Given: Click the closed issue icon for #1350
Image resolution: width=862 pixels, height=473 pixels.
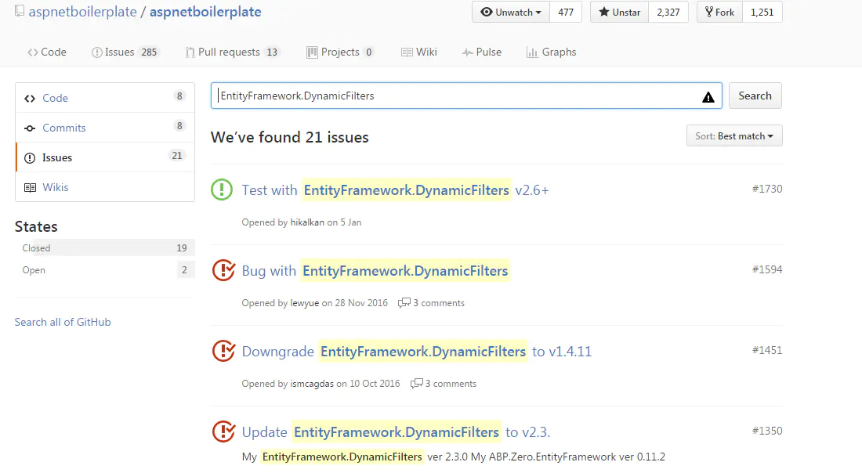Looking at the screenshot, I should tap(224, 431).
